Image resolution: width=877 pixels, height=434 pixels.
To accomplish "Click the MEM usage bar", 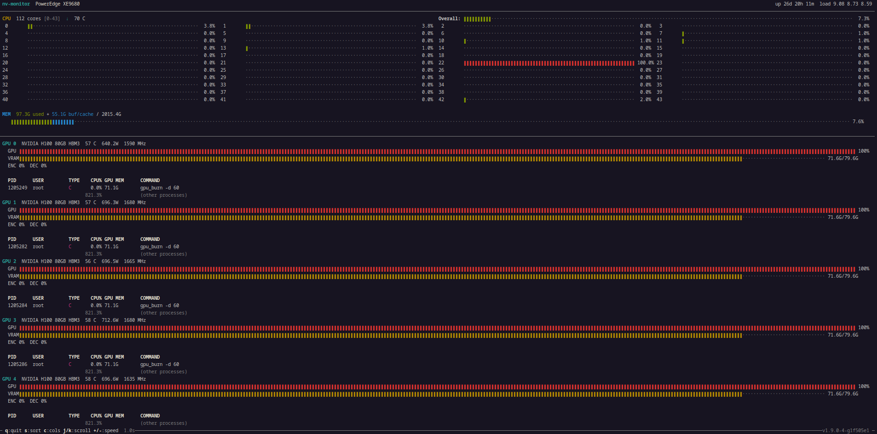I will 430,122.
